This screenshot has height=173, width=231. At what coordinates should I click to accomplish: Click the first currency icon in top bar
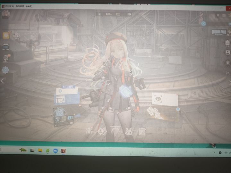point(99,14)
